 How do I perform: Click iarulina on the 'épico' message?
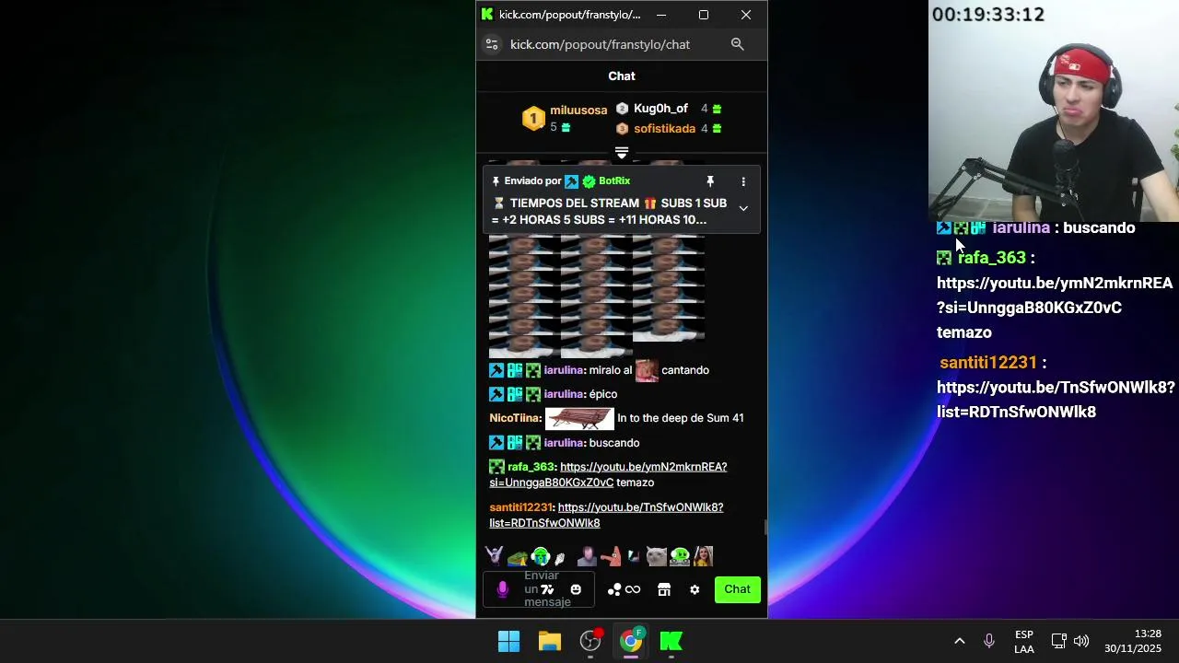564,394
